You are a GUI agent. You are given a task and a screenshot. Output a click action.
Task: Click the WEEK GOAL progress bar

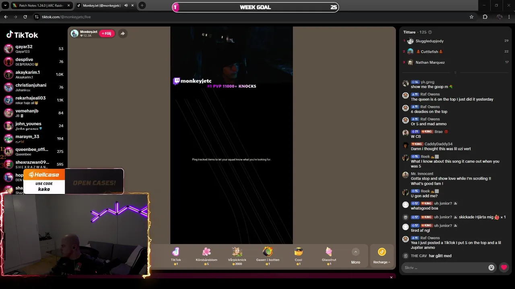pyautogui.click(x=255, y=7)
